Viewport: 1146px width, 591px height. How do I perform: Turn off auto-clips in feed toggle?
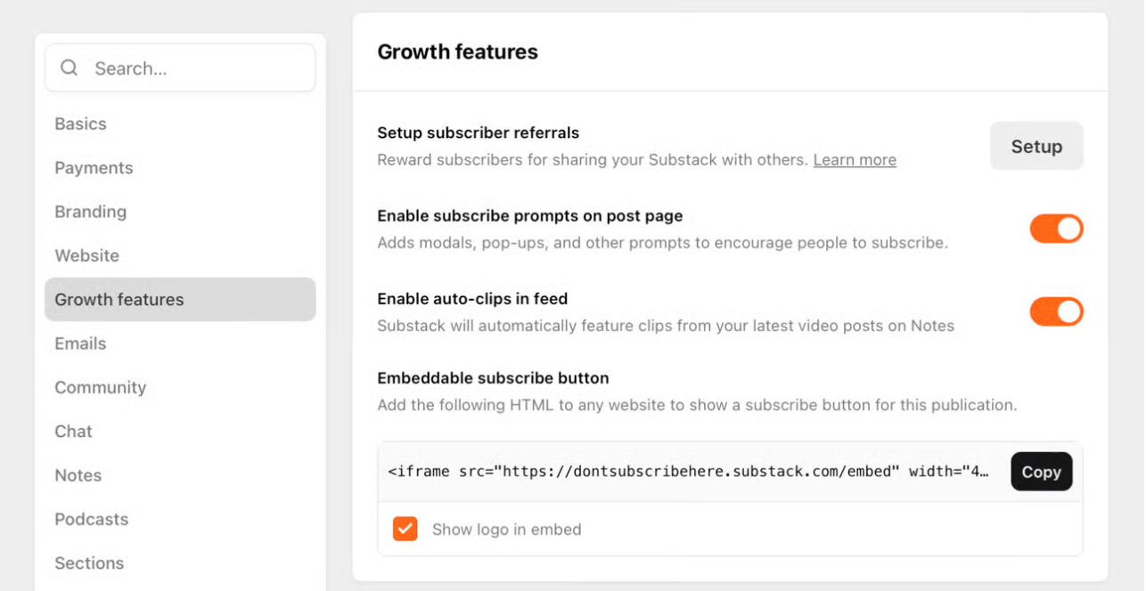1056,312
